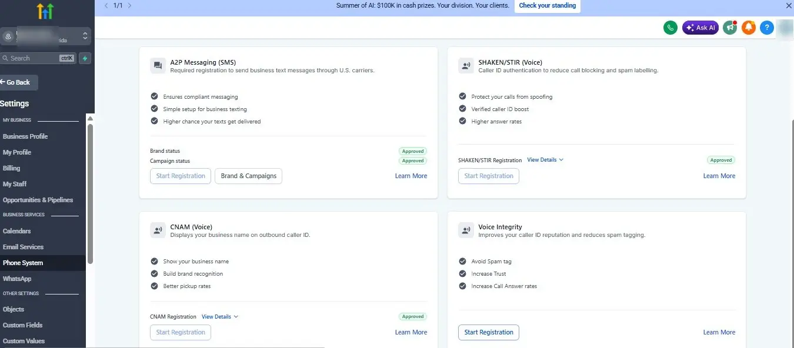794x348 pixels.
Task: Open Custom Values settings
Action: pyautogui.click(x=24, y=341)
